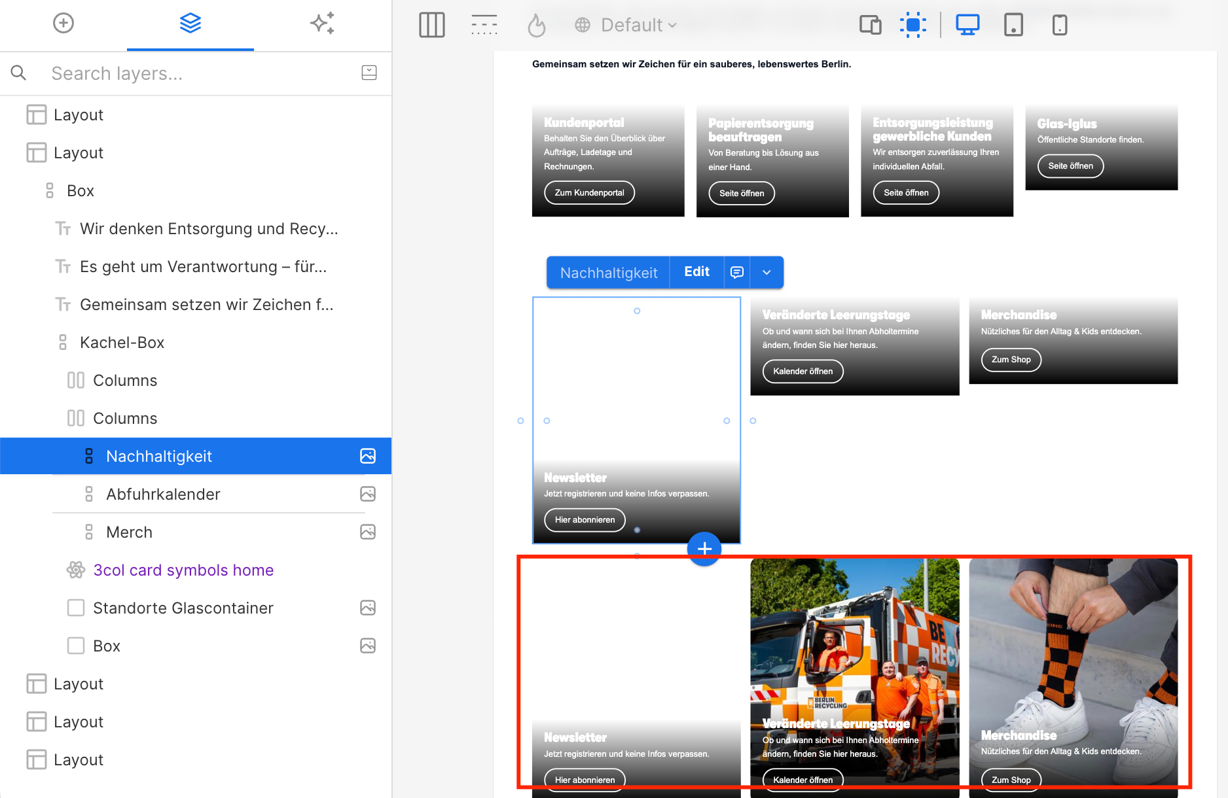Click 'Hier abonnieren' in the selected Newsletter card
Screen dimensions: 1228x798
tap(585, 519)
